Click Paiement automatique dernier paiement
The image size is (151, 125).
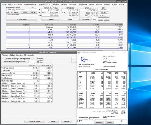[18, 59]
